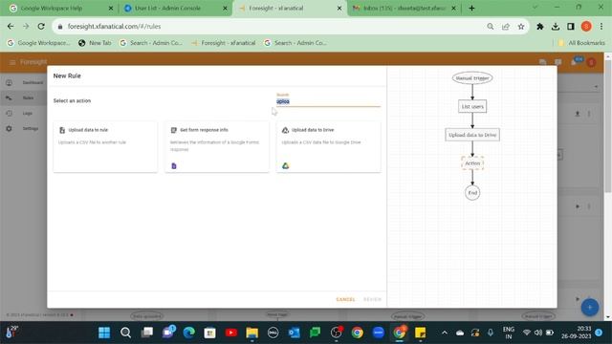Show hidden system tray icons
The width and height of the screenshot is (612, 344).
(444, 333)
